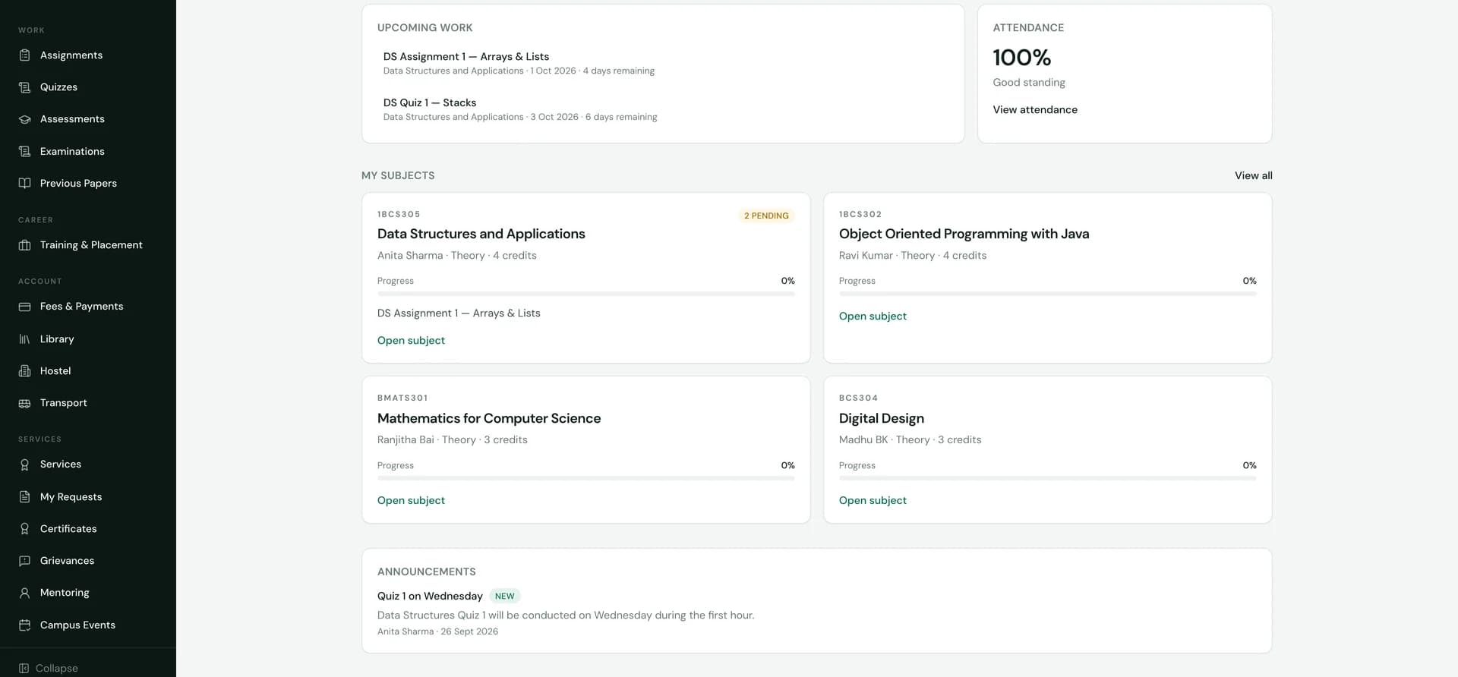Click the Grievances message icon

pyautogui.click(x=24, y=561)
